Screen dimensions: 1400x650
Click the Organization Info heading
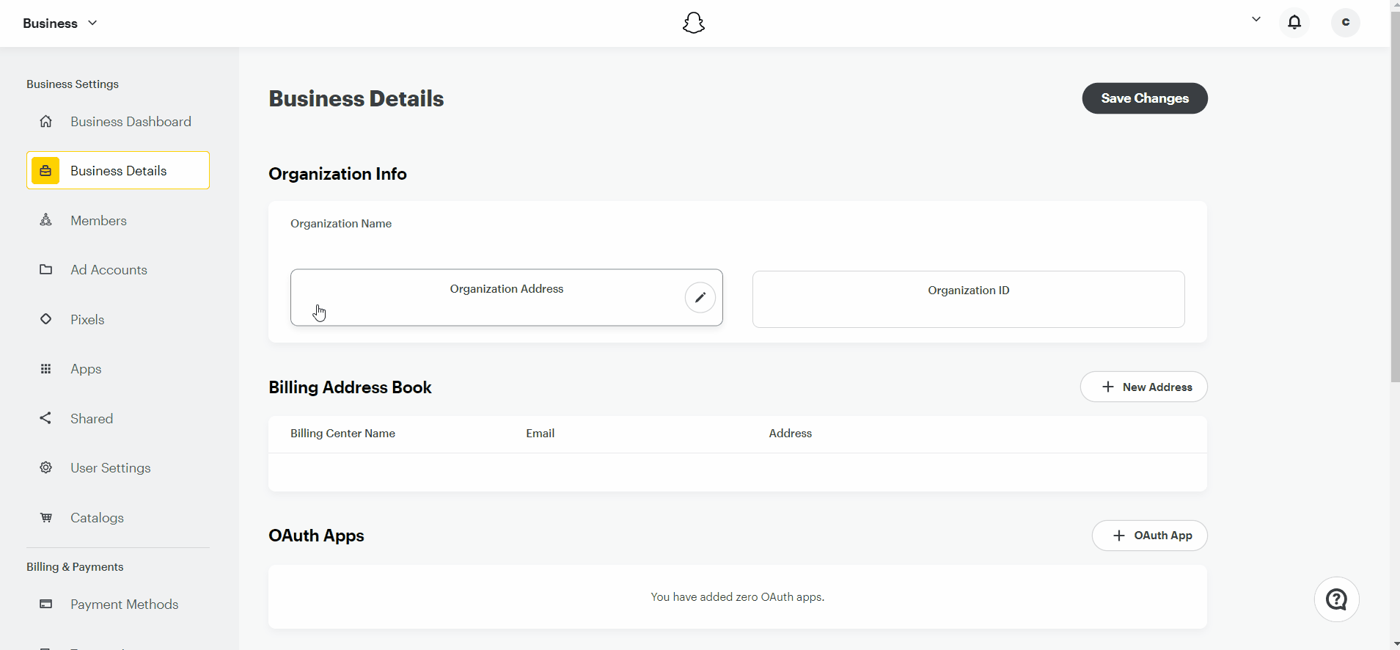(337, 174)
